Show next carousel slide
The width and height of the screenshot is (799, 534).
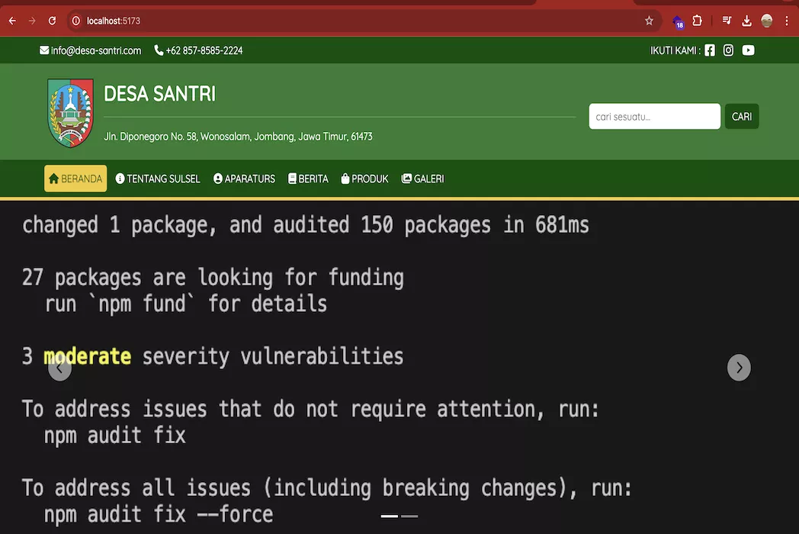(739, 368)
